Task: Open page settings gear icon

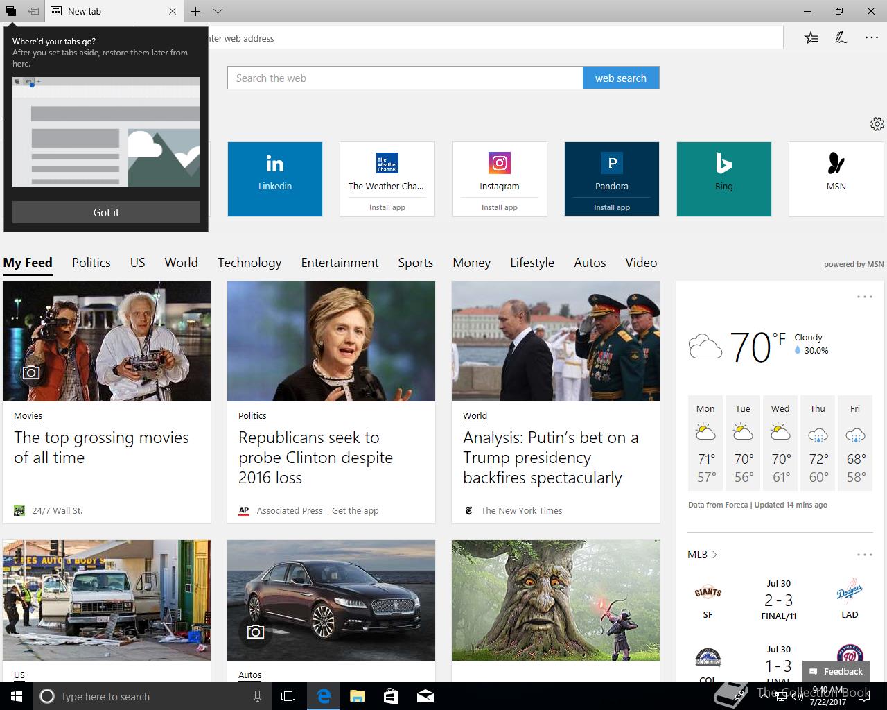Action: tap(877, 124)
